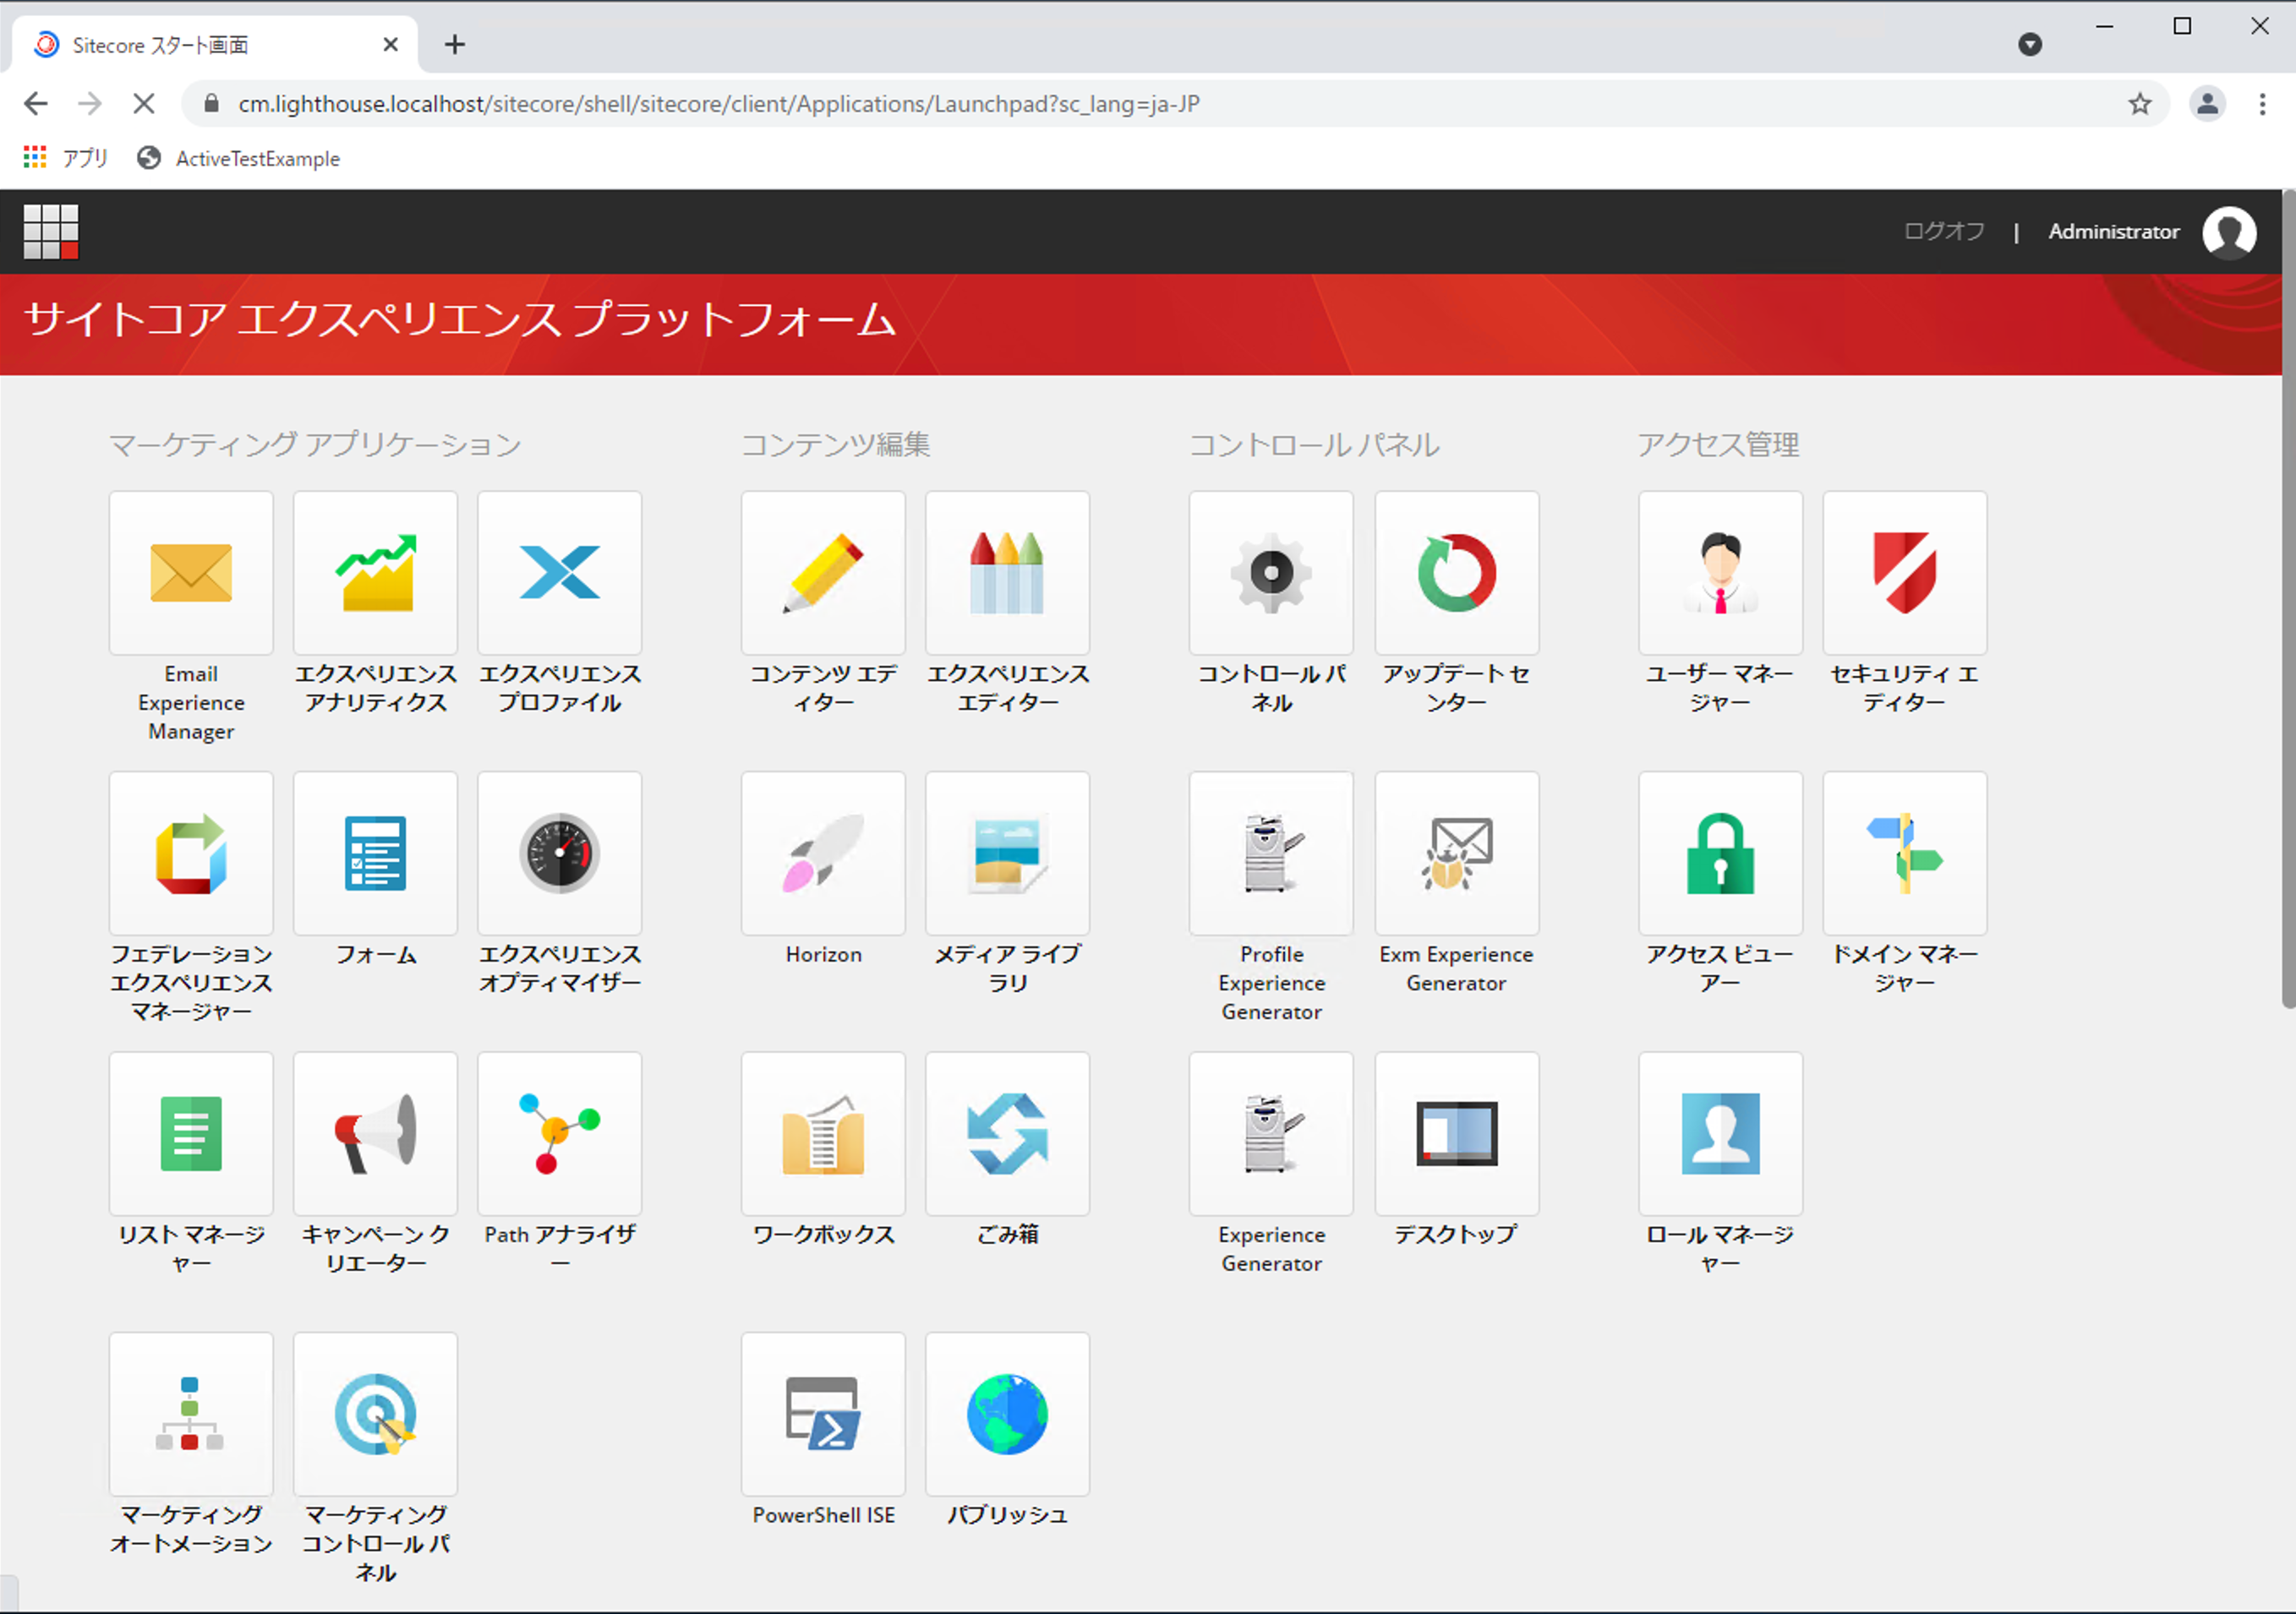Open アップデート センター icon

click(x=1456, y=573)
